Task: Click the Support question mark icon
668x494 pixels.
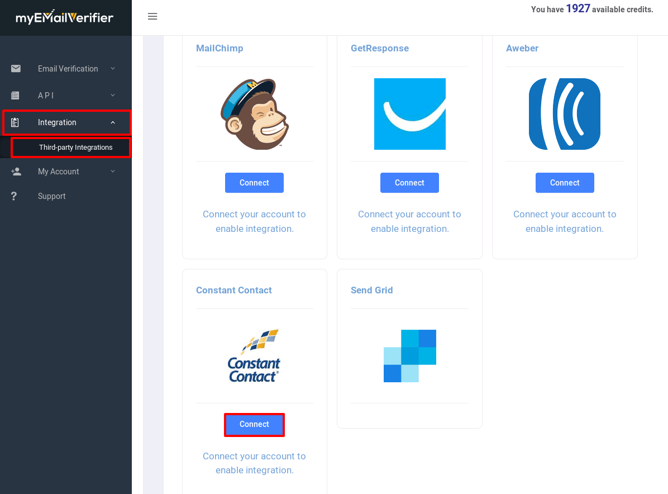Action: 14,196
